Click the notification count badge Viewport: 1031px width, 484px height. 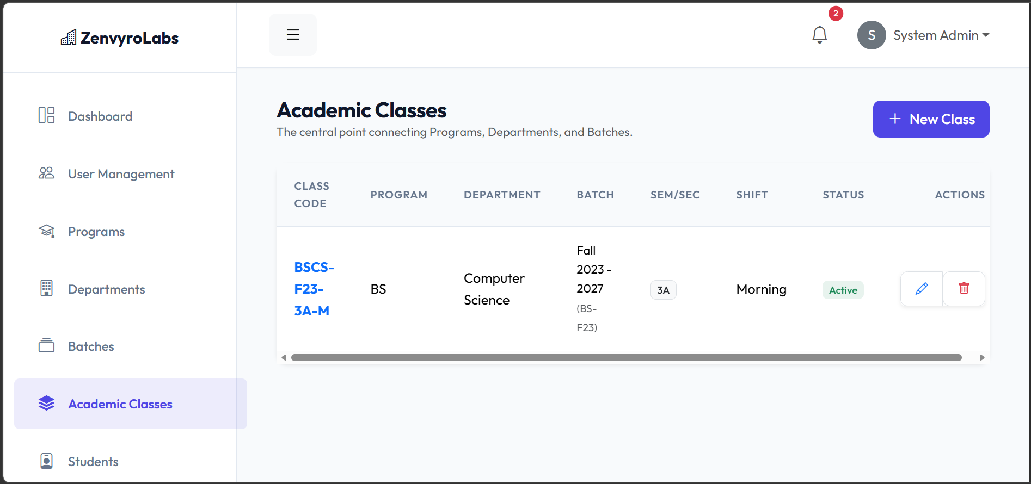click(836, 14)
